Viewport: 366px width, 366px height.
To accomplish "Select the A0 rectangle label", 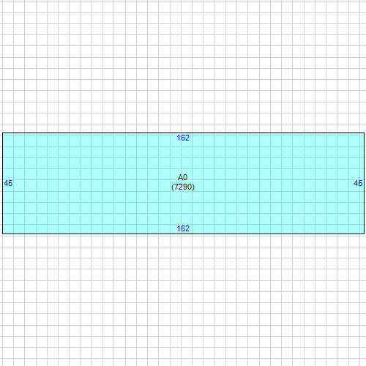I will coord(182,177).
